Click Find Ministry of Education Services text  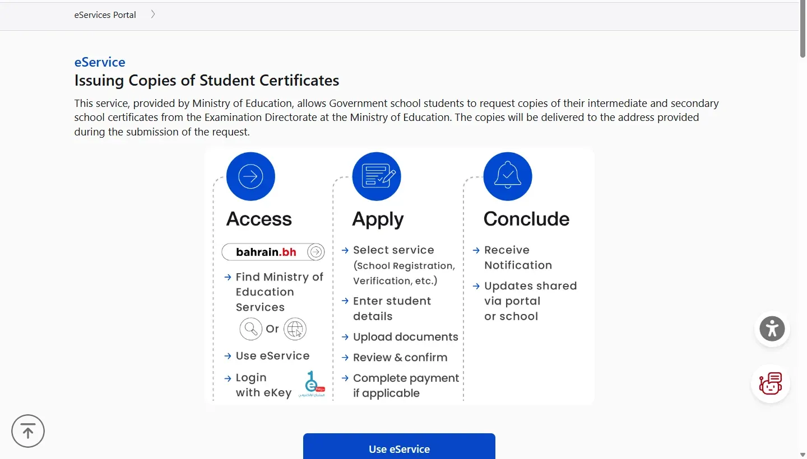[x=279, y=292]
